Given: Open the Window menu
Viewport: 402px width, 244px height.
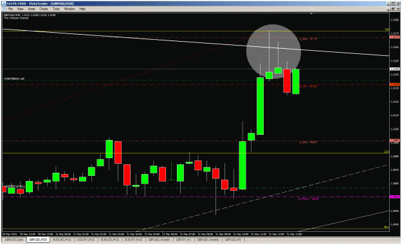Looking at the screenshot, I should coord(69,9).
